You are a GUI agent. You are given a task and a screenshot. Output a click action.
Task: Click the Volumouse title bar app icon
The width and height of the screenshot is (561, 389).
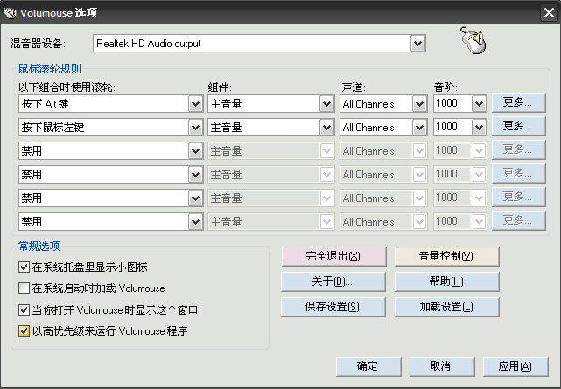[x=10, y=13]
